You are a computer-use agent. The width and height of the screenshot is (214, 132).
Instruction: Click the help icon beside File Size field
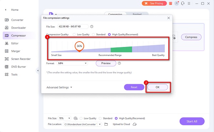(92, 27)
